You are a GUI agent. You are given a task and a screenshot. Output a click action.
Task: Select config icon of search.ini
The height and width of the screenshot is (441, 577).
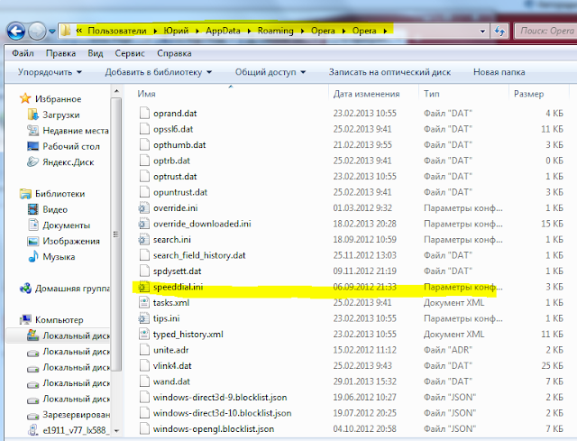coord(143,240)
